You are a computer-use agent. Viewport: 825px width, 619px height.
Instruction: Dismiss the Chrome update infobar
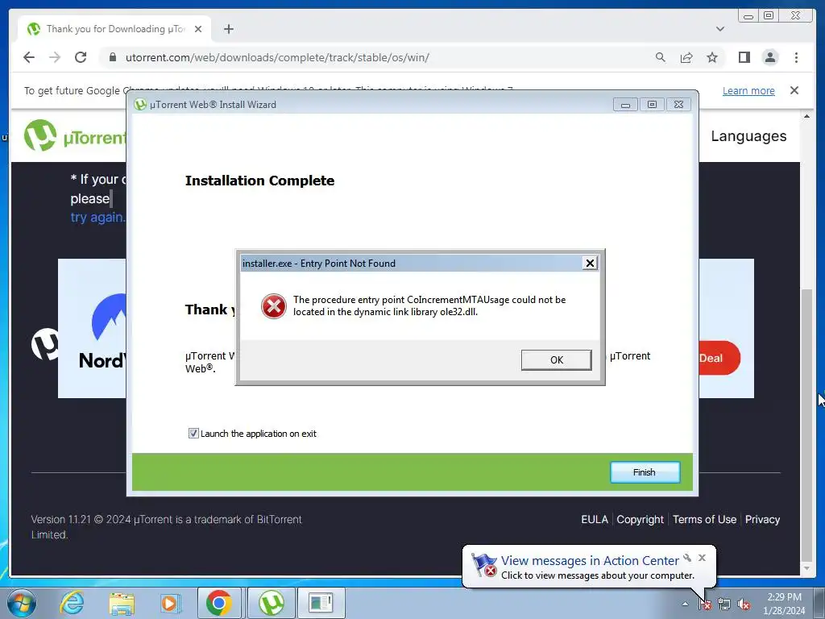[794, 90]
